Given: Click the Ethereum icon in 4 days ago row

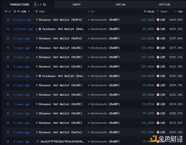Looking at the screenshot, I should (x=8, y=57).
